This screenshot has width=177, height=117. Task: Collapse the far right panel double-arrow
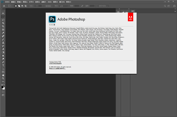[175, 9]
